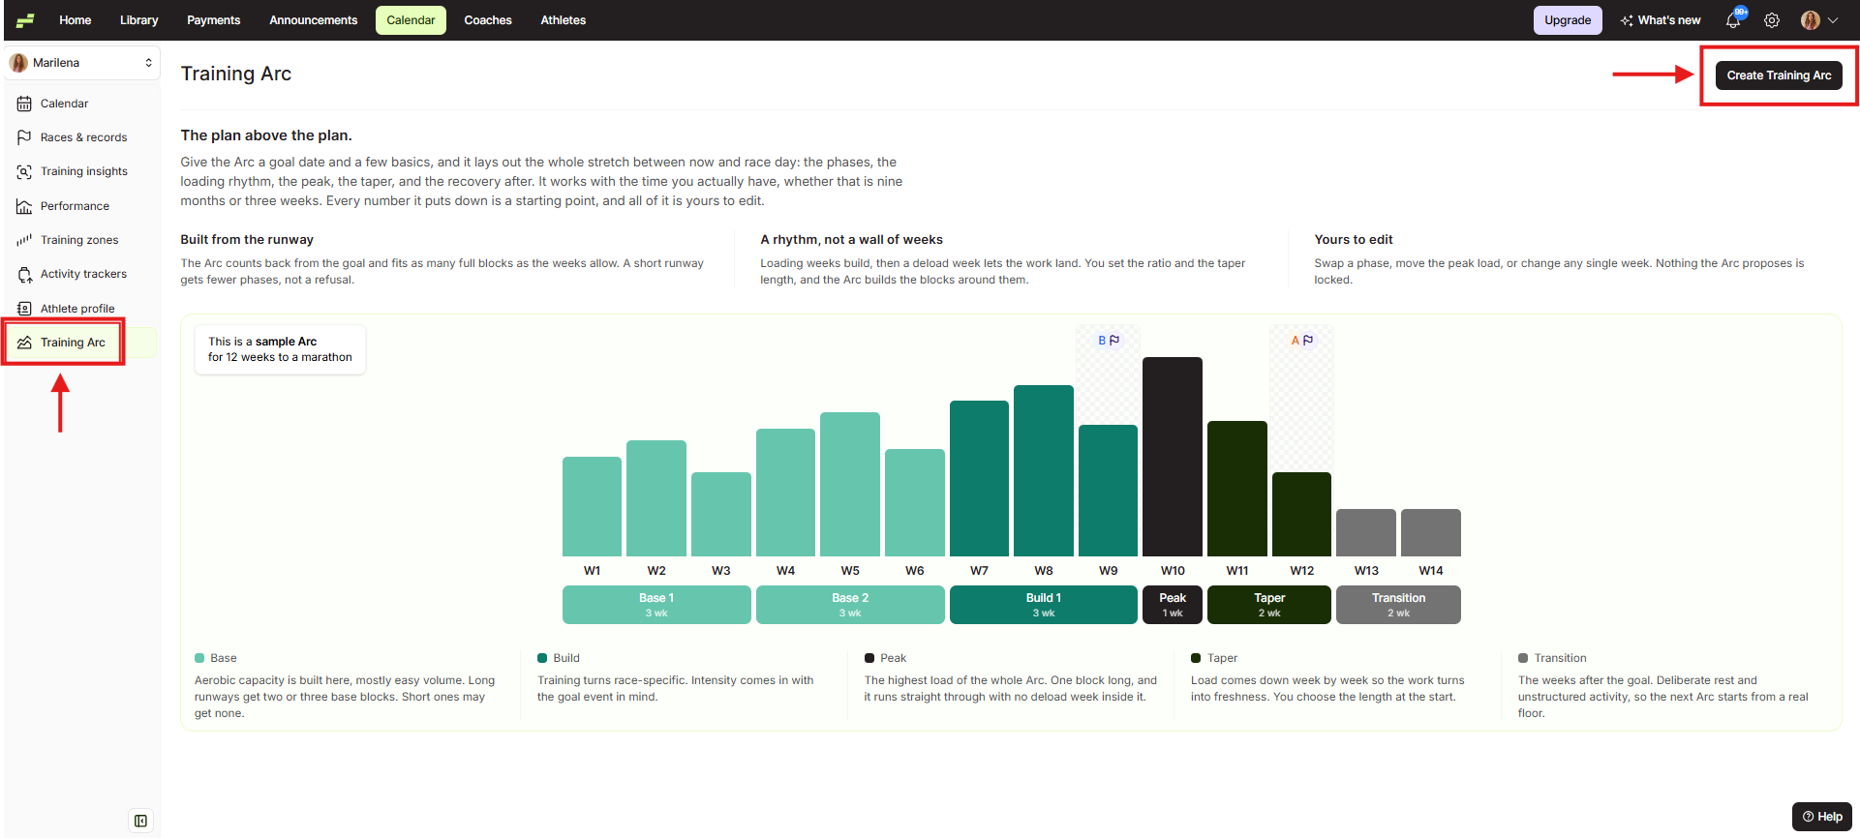This screenshot has width=1860, height=838.
Task: Click the A race flag marker
Action: click(x=1302, y=341)
